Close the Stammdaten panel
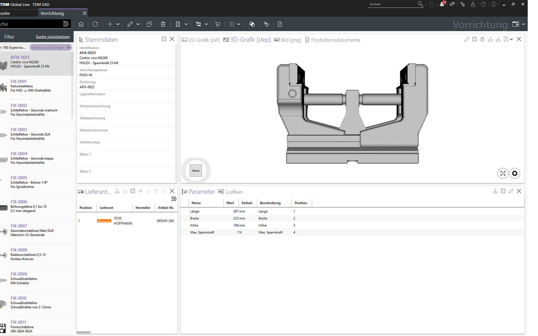This screenshot has height=336, width=538. coord(172,39)
